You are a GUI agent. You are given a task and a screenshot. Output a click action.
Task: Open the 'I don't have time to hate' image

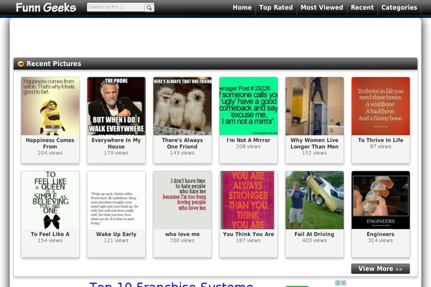pyautogui.click(x=182, y=200)
